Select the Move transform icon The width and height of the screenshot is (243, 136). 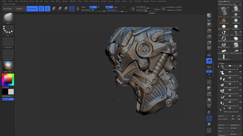click(x=54, y=9)
